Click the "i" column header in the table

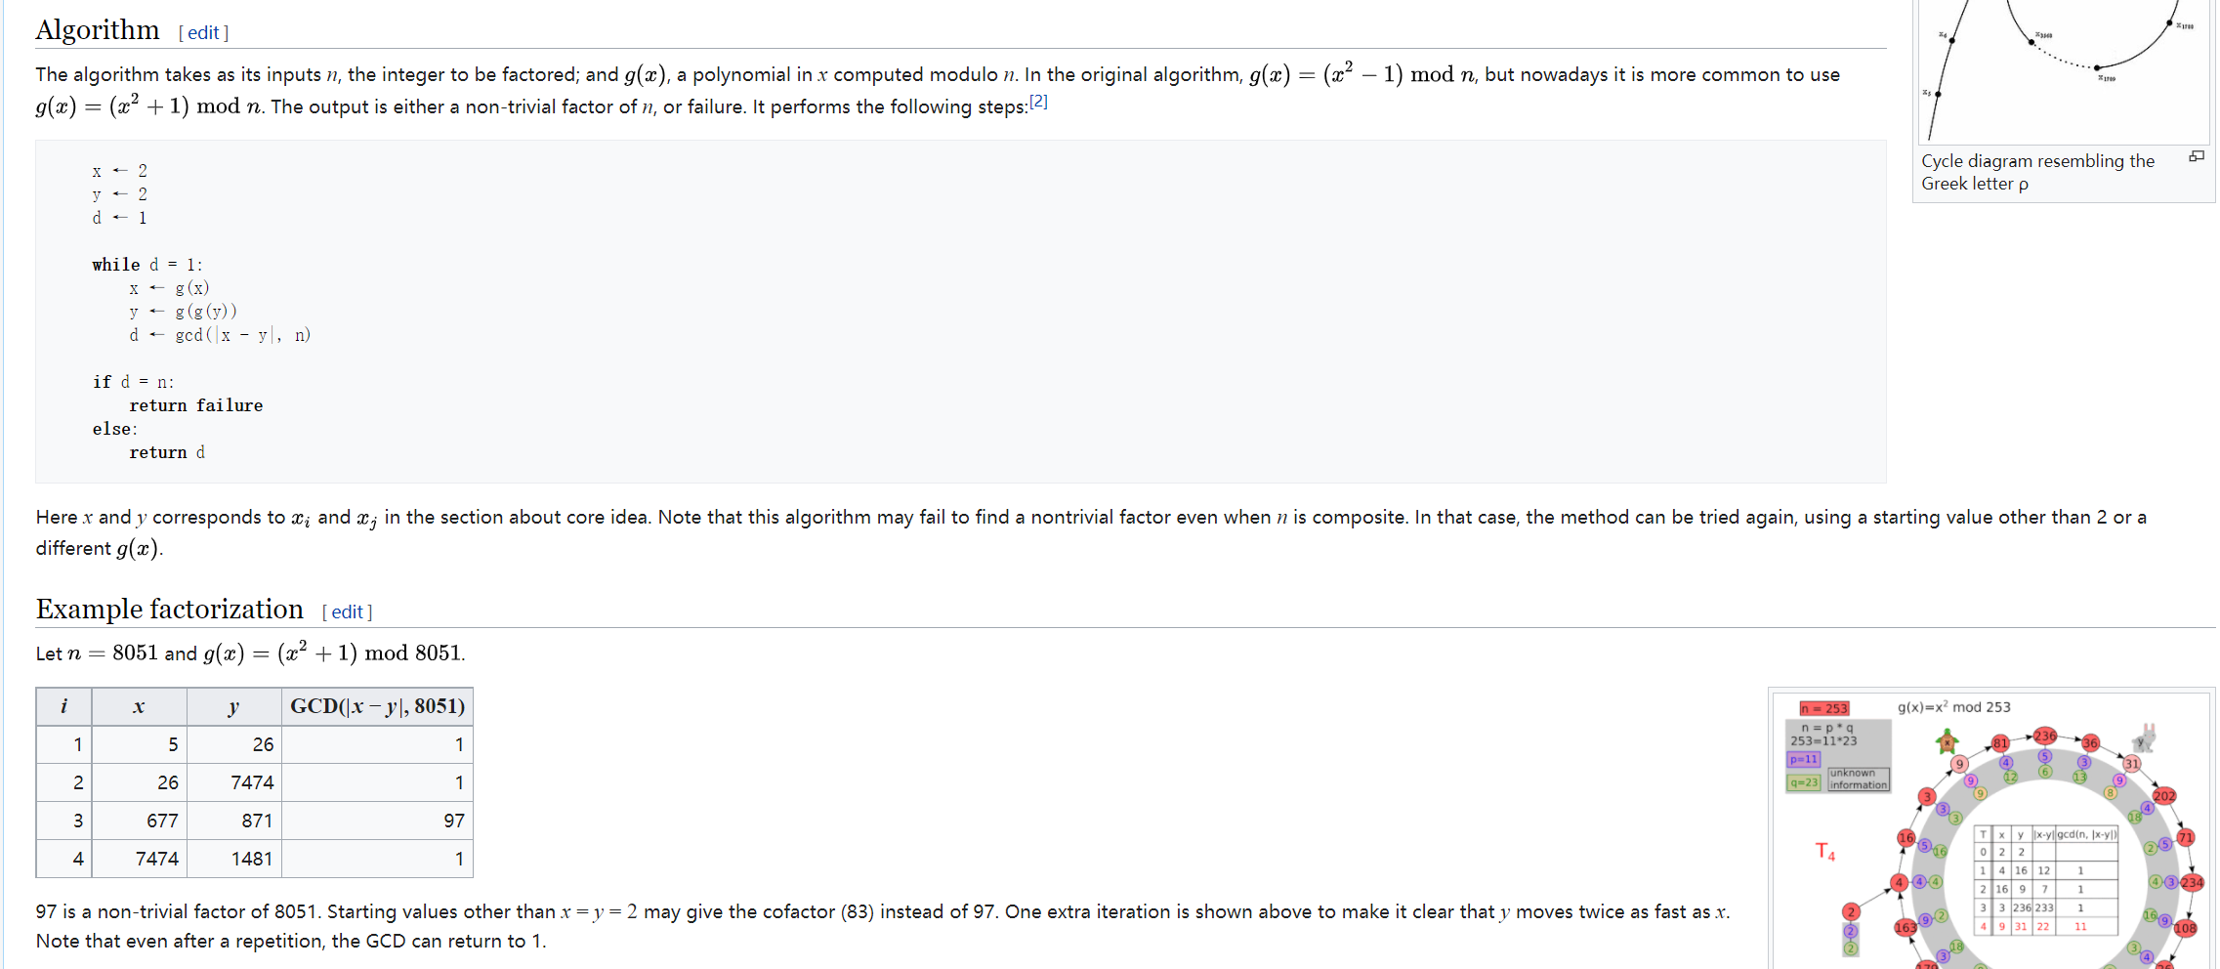[64, 706]
